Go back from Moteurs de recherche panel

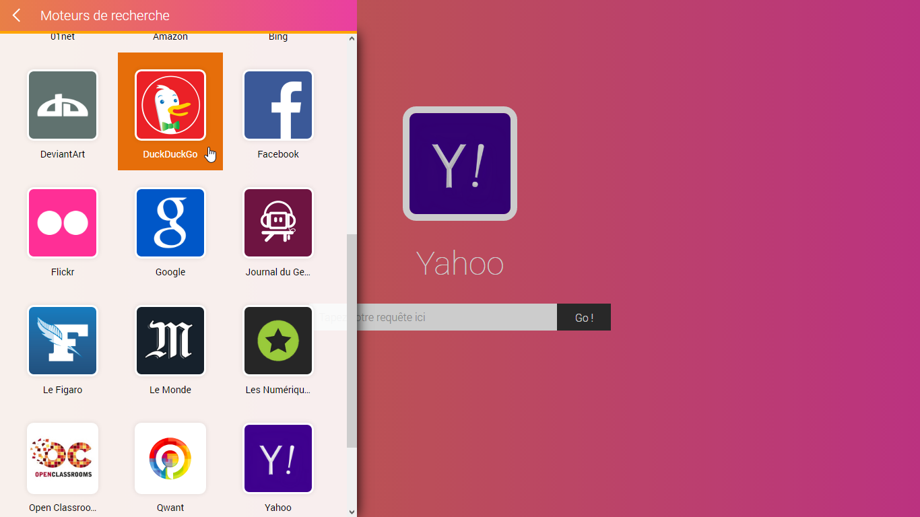click(x=16, y=15)
